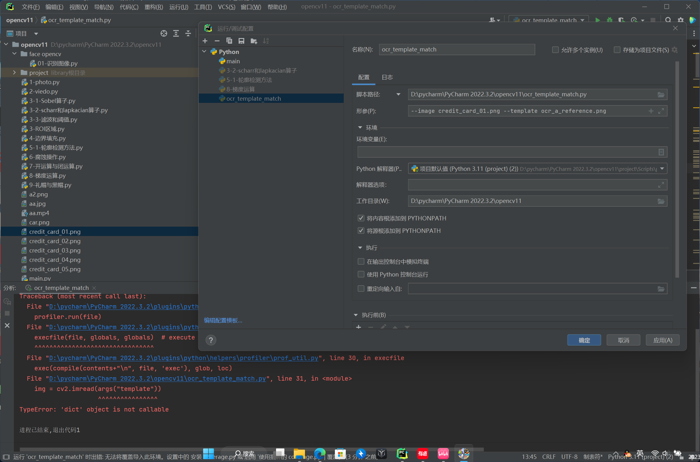The width and height of the screenshot is (700, 462).
Task: Uncheck add content roots to PYTHONPATH
Action: coord(361,218)
